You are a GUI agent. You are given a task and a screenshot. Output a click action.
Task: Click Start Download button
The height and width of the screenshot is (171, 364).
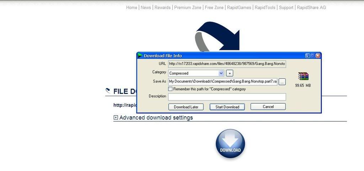pyautogui.click(x=227, y=107)
